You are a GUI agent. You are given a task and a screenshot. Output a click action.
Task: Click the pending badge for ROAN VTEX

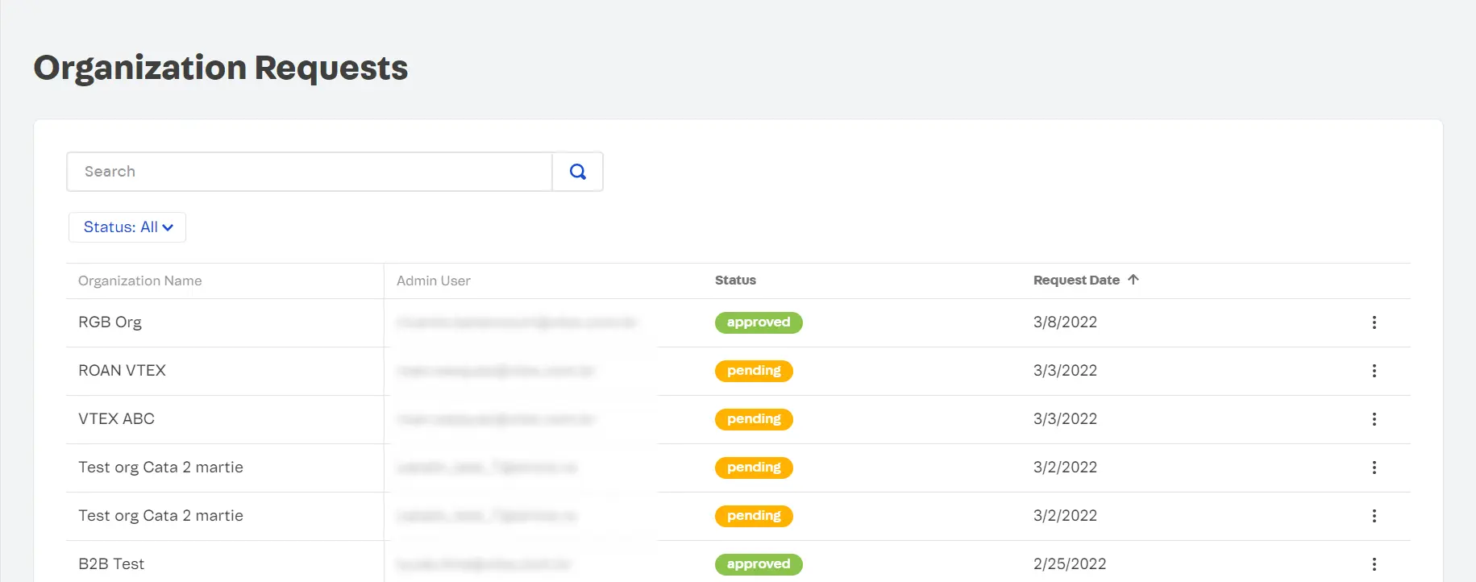[x=753, y=371]
